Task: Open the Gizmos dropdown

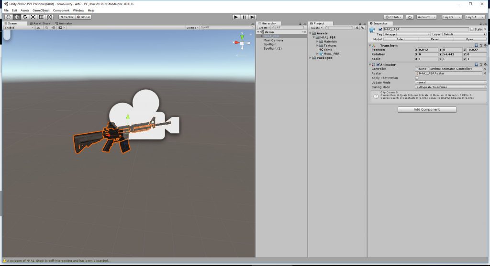Action: [x=192, y=28]
